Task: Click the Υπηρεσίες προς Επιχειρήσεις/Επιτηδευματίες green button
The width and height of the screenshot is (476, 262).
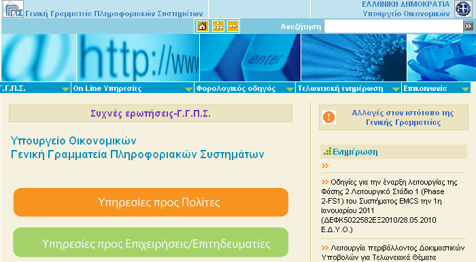Action: pos(151,243)
